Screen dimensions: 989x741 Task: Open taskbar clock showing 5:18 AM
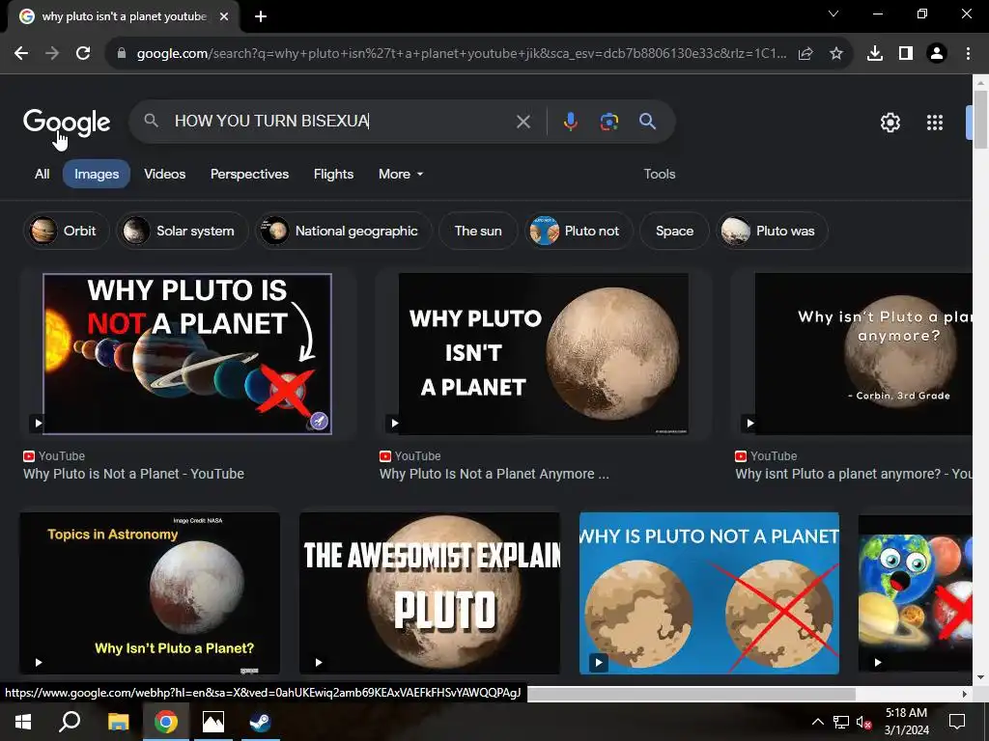(x=906, y=722)
